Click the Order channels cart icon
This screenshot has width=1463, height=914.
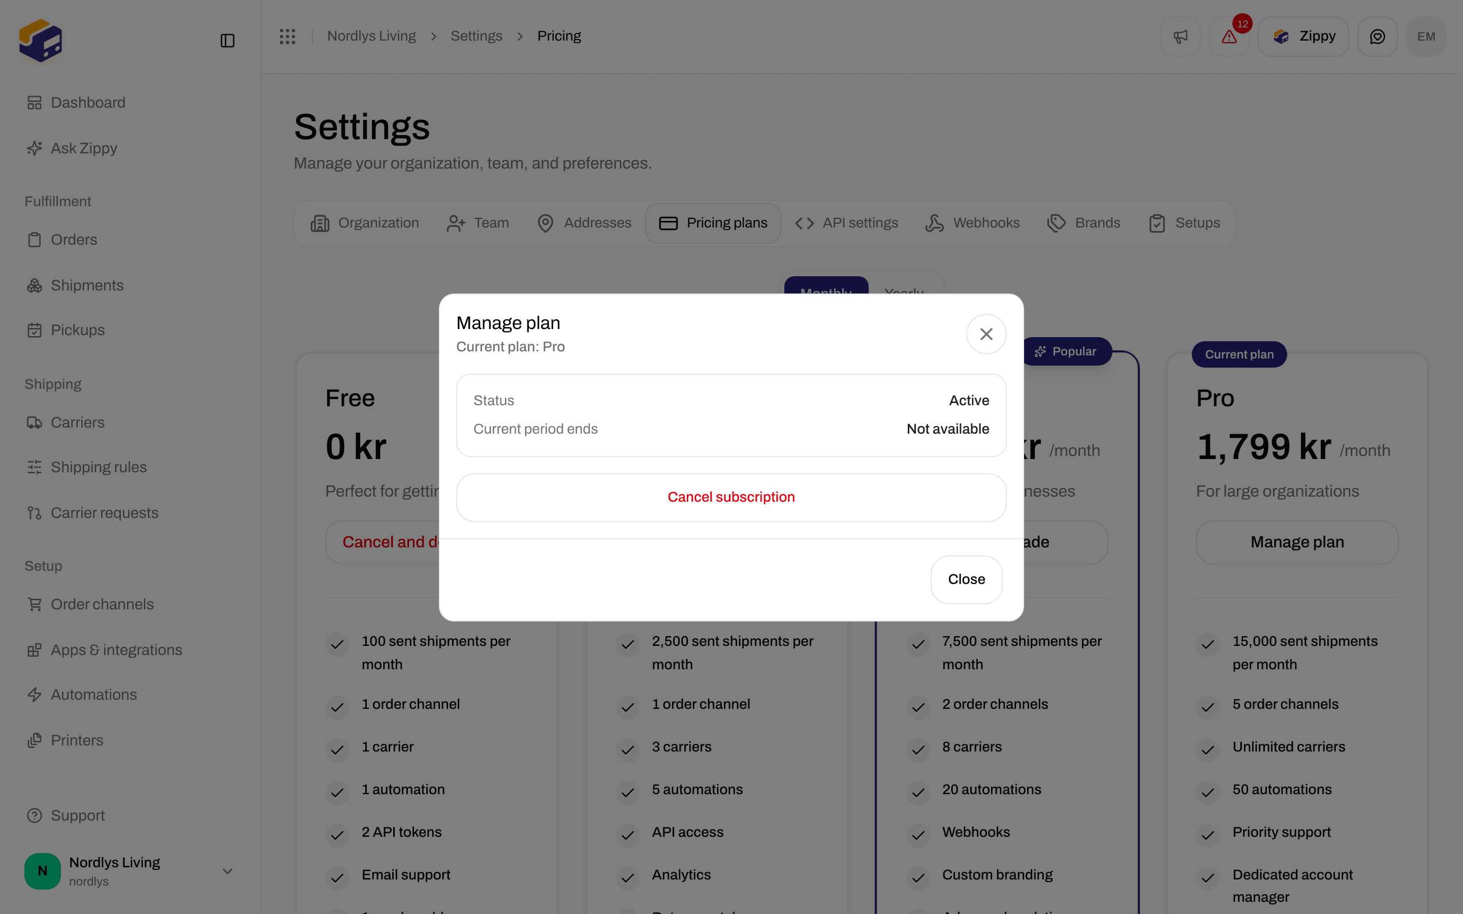(35, 604)
